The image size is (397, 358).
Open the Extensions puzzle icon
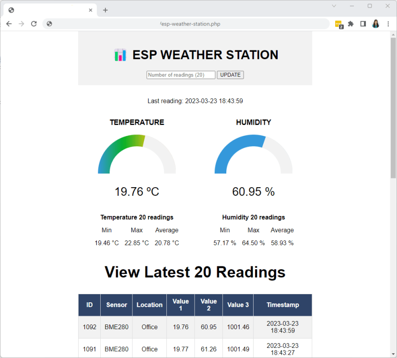350,24
